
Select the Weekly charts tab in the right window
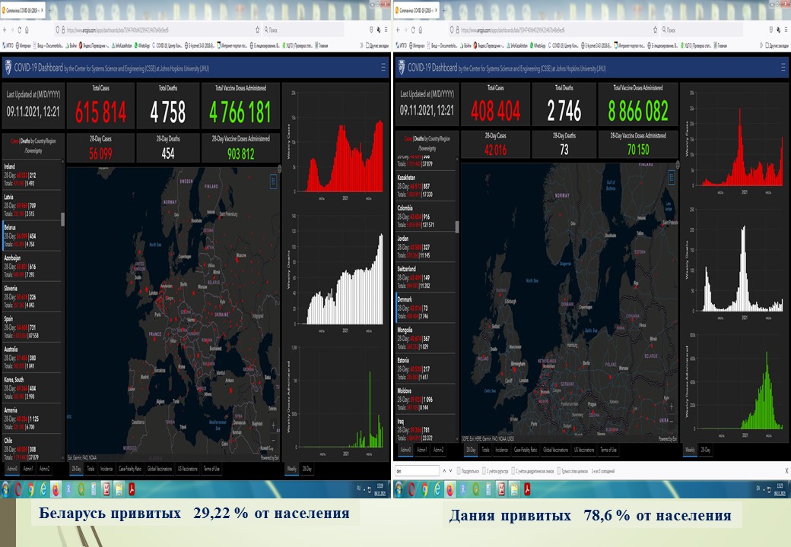[690, 449]
